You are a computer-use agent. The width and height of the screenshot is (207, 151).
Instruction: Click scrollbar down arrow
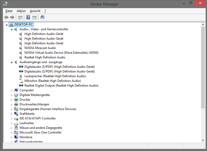tap(203, 140)
